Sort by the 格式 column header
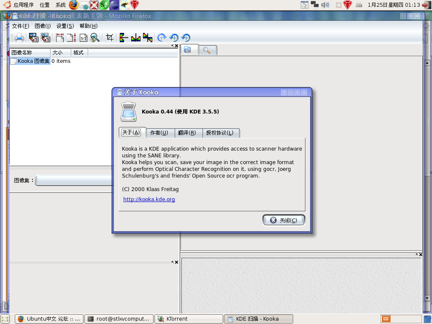 tap(80, 53)
